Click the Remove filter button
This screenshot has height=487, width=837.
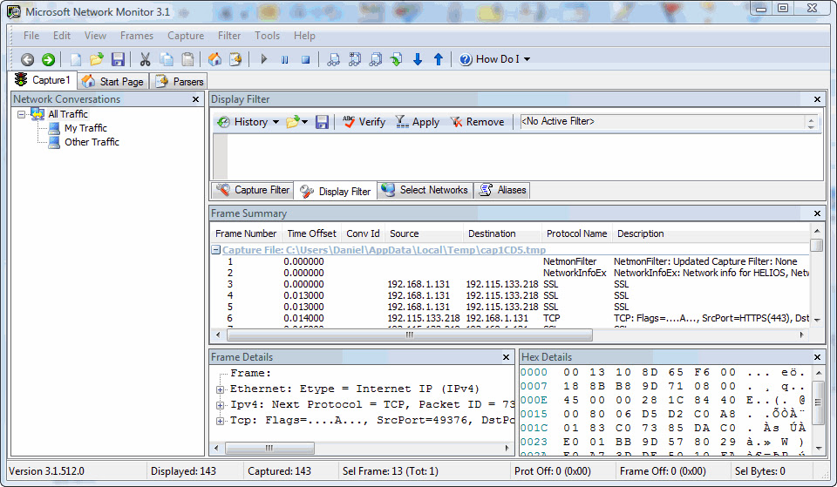478,122
